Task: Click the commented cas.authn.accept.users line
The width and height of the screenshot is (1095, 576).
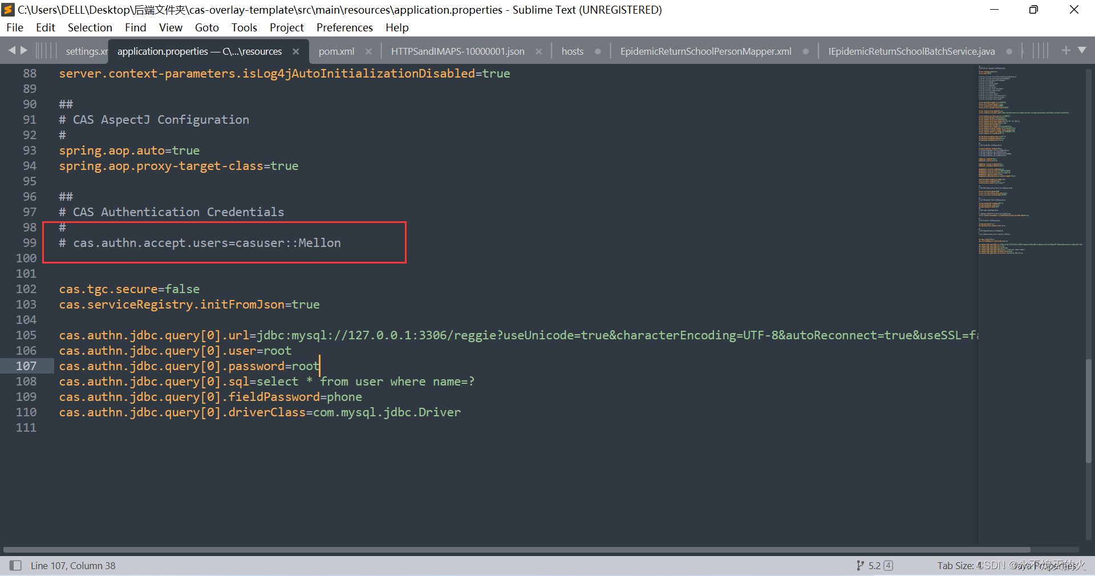Action: [200, 243]
